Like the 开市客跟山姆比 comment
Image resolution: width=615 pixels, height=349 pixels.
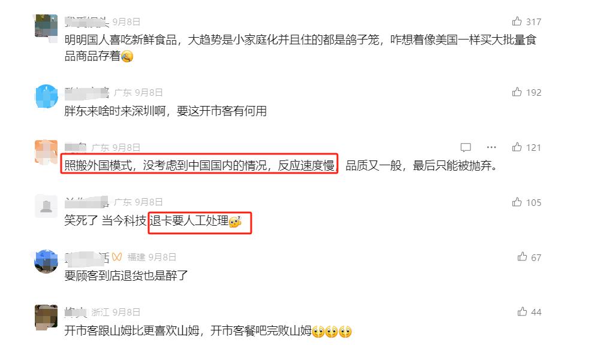[x=522, y=311]
